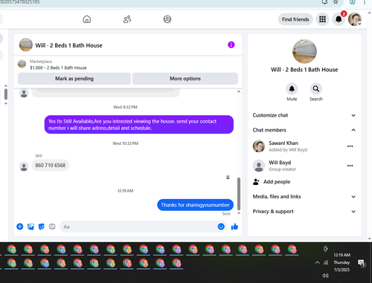Open options for Sawani Khan member
This screenshot has width=372, height=283.
tap(350, 146)
